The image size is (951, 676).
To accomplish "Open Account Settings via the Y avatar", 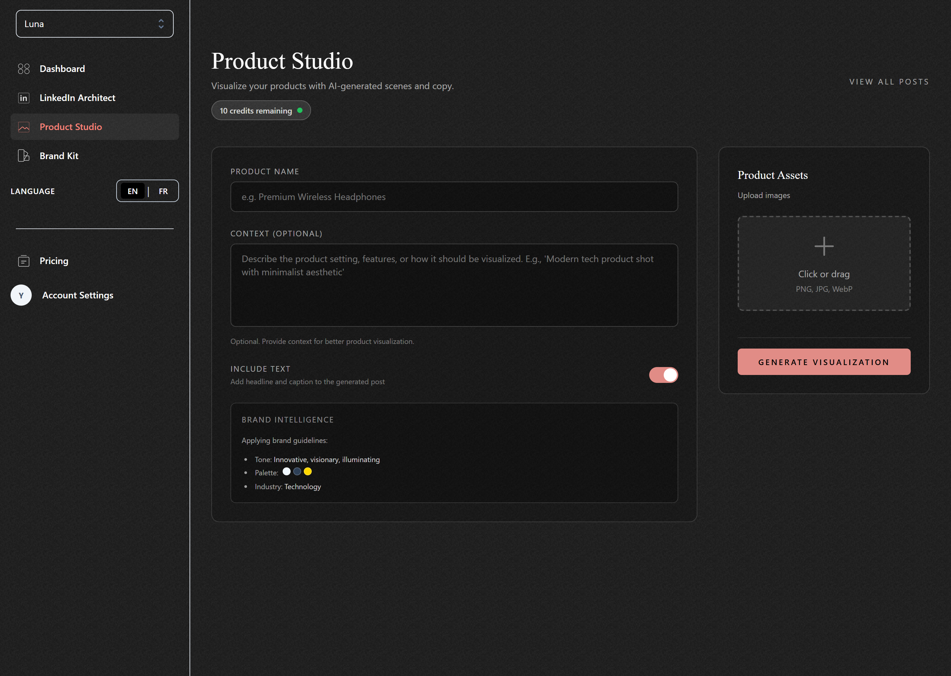I will coord(21,295).
